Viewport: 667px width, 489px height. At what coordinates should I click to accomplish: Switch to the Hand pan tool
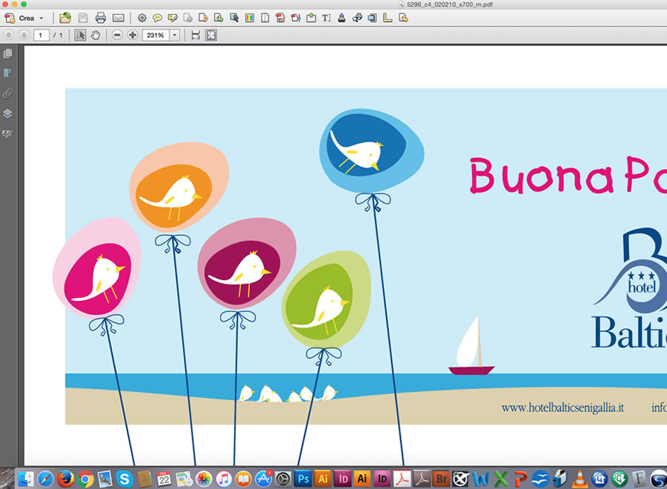pyautogui.click(x=96, y=35)
